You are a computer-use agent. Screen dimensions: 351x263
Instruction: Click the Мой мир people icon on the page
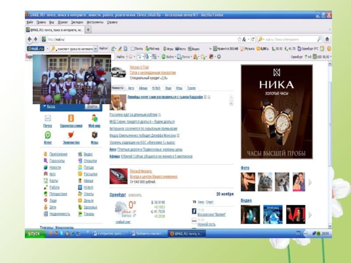click(94, 118)
